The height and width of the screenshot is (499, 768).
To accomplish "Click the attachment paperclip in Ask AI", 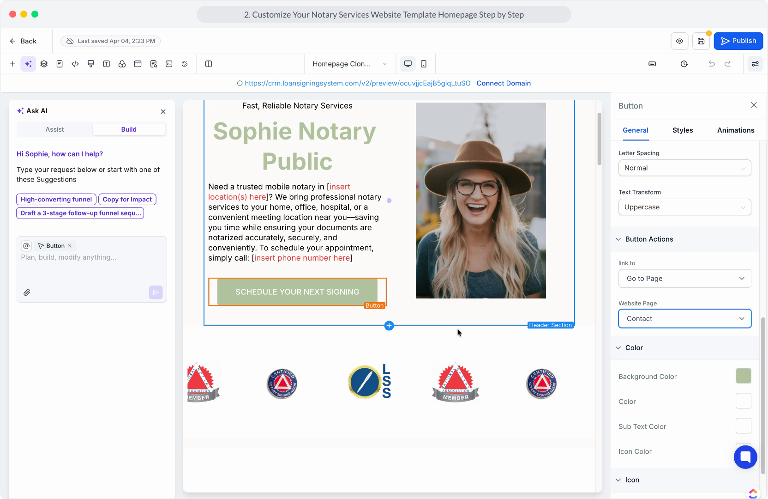I will click(x=27, y=292).
